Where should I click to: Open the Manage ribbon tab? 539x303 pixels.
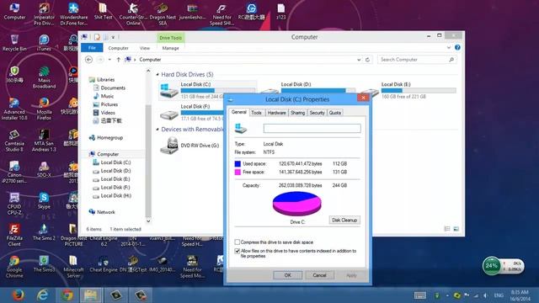(x=170, y=48)
